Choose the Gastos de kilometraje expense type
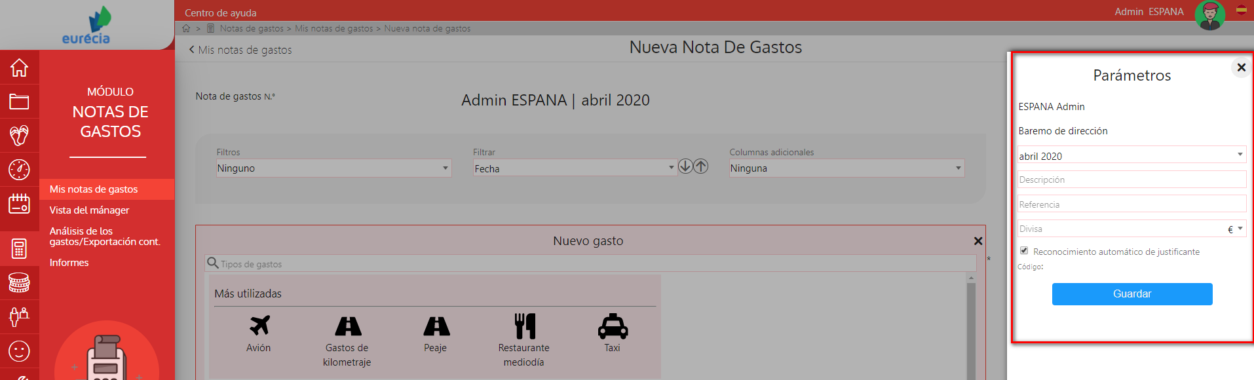This screenshot has height=380, width=1254. (x=347, y=341)
